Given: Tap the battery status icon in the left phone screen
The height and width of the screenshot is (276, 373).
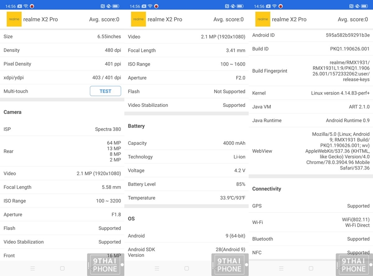Looking at the screenshot, I should coord(116,6).
